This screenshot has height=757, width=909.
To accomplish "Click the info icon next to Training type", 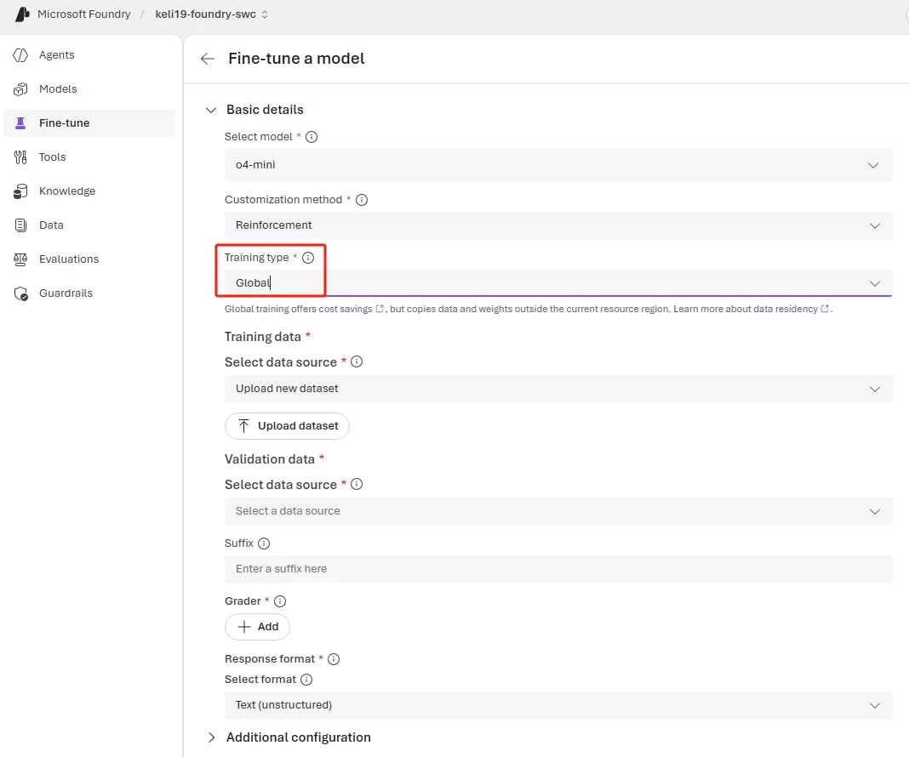I will (x=307, y=257).
